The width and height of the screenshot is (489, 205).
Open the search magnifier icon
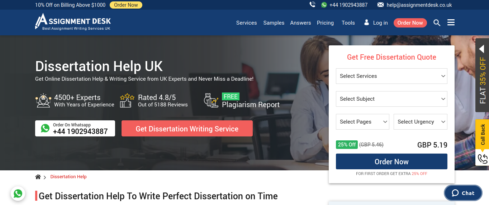(x=437, y=23)
